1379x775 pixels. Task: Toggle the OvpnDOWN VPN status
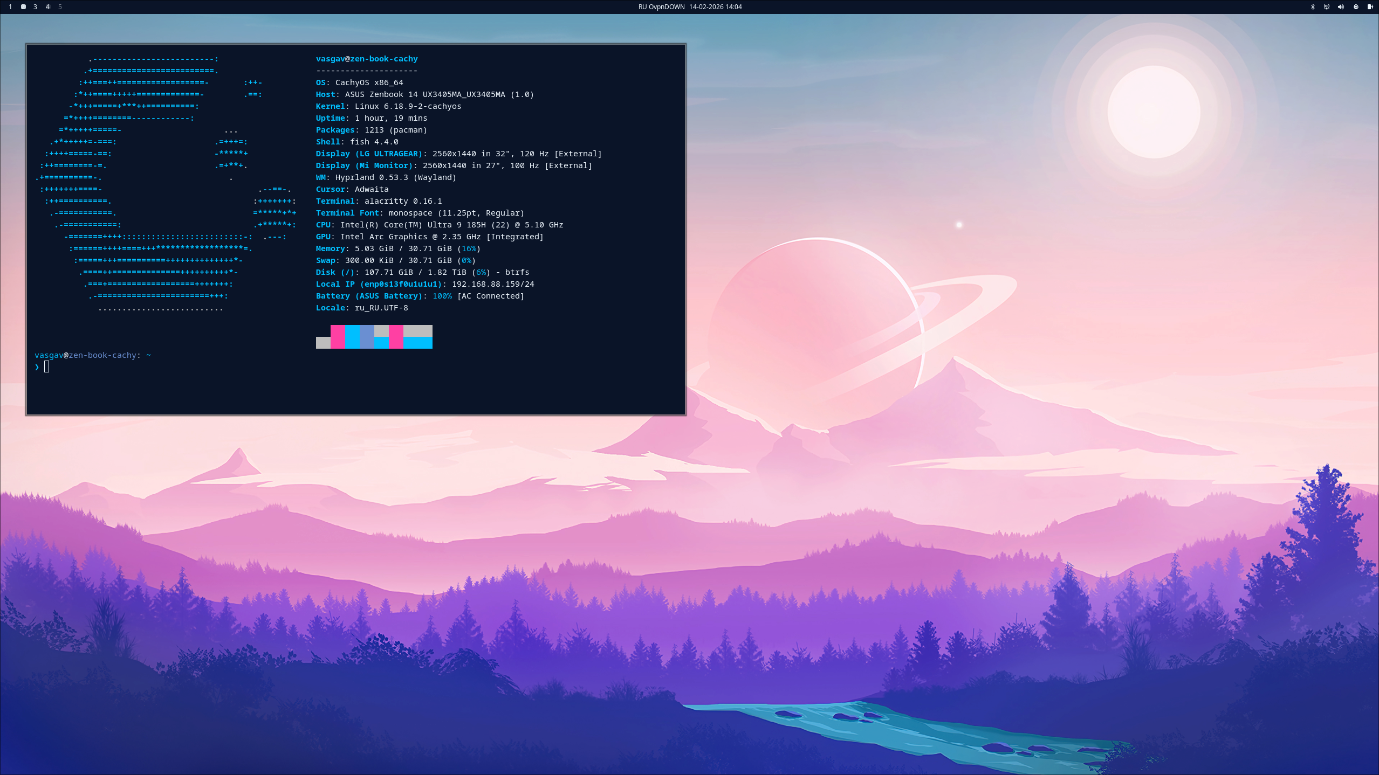[x=667, y=7]
